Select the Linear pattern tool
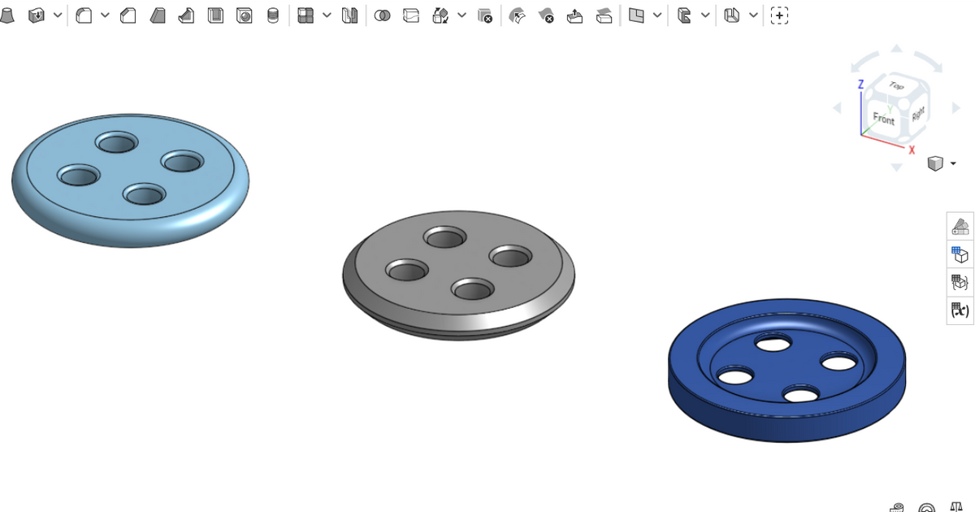 pos(306,15)
